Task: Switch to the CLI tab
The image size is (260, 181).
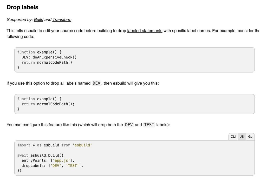Action: [x=233, y=137]
